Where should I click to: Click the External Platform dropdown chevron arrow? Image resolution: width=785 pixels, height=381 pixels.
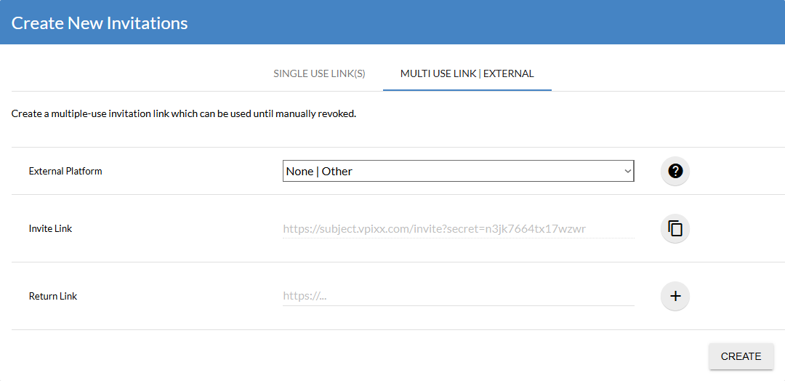(x=628, y=172)
